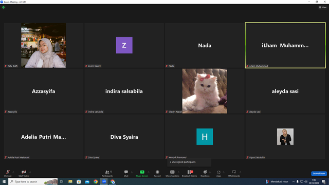Open the taskbar clock and date
The height and width of the screenshot is (185, 329).
pyautogui.click(x=314, y=181)
